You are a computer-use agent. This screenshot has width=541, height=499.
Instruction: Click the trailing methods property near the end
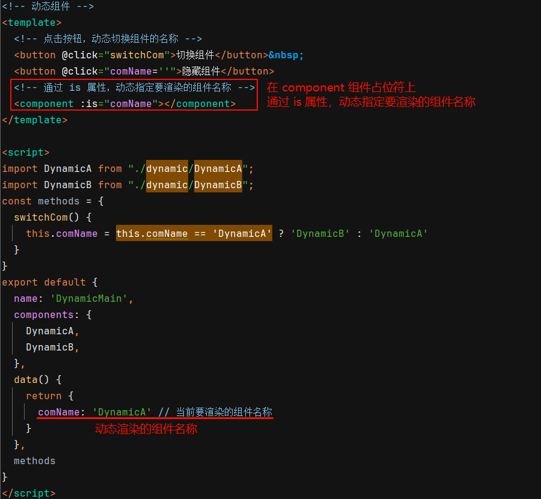(x=35, y=461)
